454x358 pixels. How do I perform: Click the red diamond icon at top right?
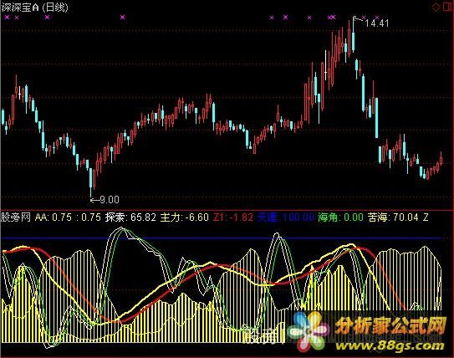[436, 8]
